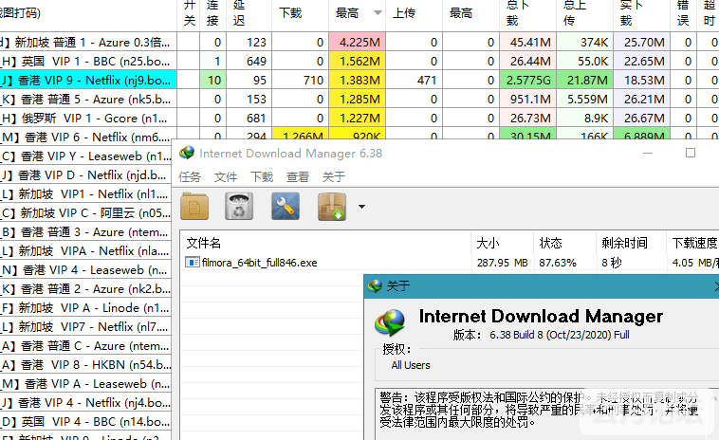Click the 2.5775G total download cell
719x440 pixels.
click(x=527, y=81)
